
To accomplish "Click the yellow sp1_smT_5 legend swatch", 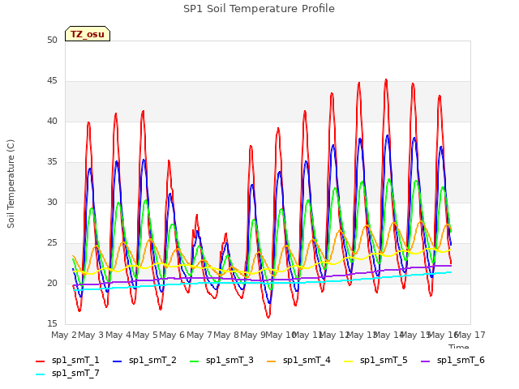I will tap(349, 361).
